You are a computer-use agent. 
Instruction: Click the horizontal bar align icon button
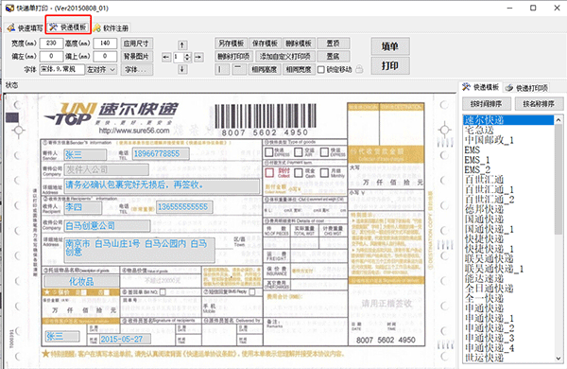(x=239, y=69)
